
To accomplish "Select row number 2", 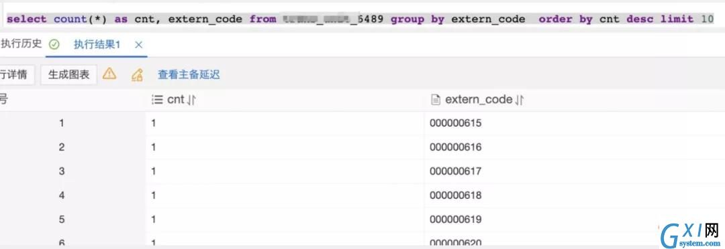I will tap(62, 147).
